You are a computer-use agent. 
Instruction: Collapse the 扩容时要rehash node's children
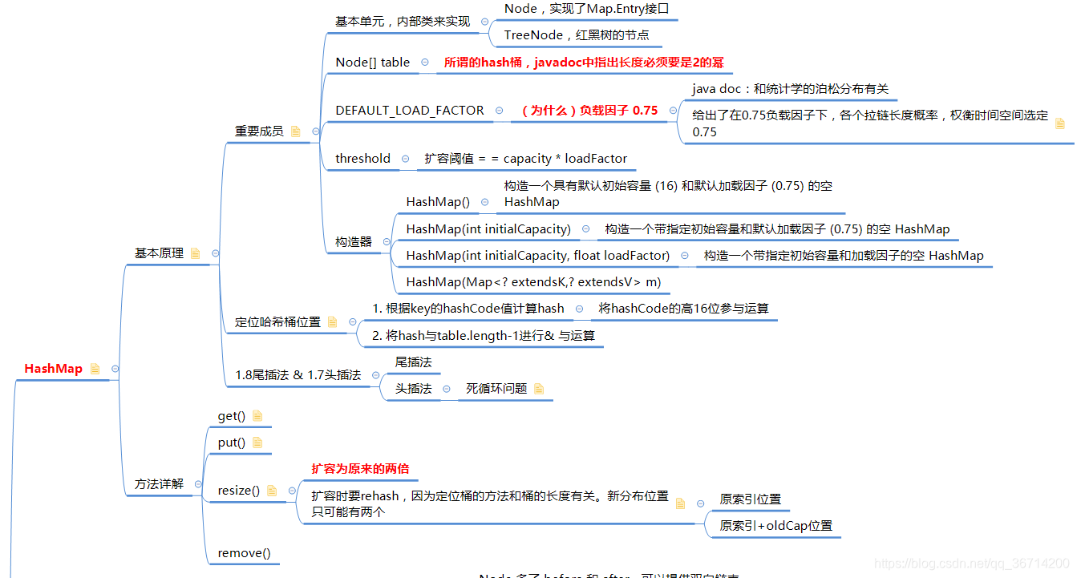pos(700,503)
